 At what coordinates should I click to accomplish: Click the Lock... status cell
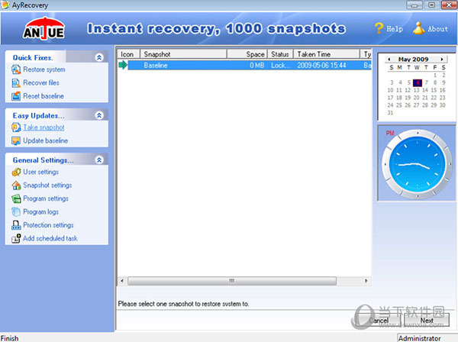point(280,66)
